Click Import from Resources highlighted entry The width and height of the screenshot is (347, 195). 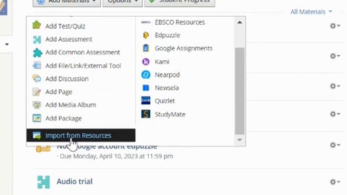coord(81,135)
